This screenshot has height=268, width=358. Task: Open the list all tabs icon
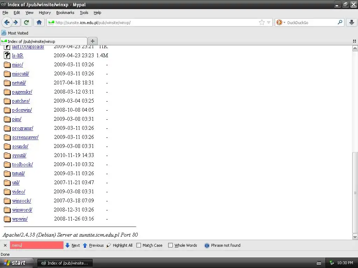point(355,41)
